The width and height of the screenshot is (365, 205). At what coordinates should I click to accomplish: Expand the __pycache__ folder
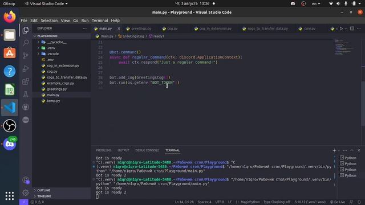[x=38, y=42]
